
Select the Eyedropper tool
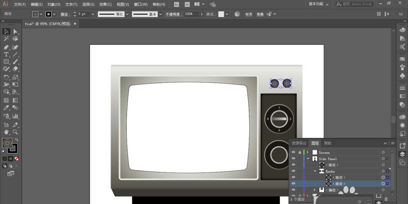click(6, 107)
